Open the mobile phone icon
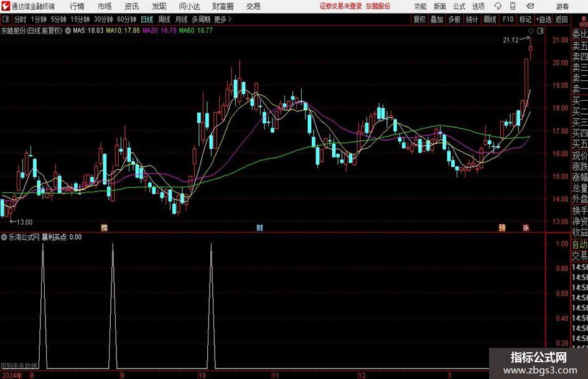The height and width of the screenshot is (379, 588). coord(513,6)
